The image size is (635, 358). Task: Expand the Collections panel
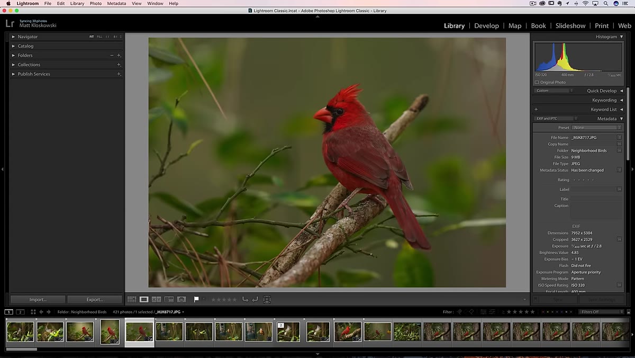(14, 65)
